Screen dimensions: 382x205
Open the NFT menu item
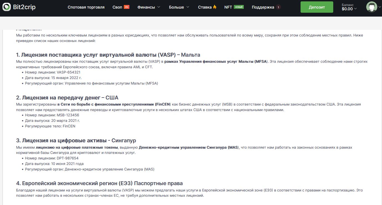click(228, 7)
